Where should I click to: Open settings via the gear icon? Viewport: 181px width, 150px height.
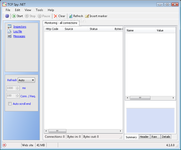[7, 16]
